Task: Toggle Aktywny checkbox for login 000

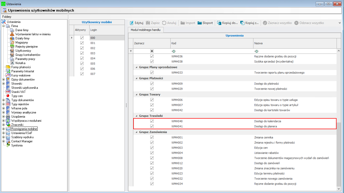Action: click(82, 38)
